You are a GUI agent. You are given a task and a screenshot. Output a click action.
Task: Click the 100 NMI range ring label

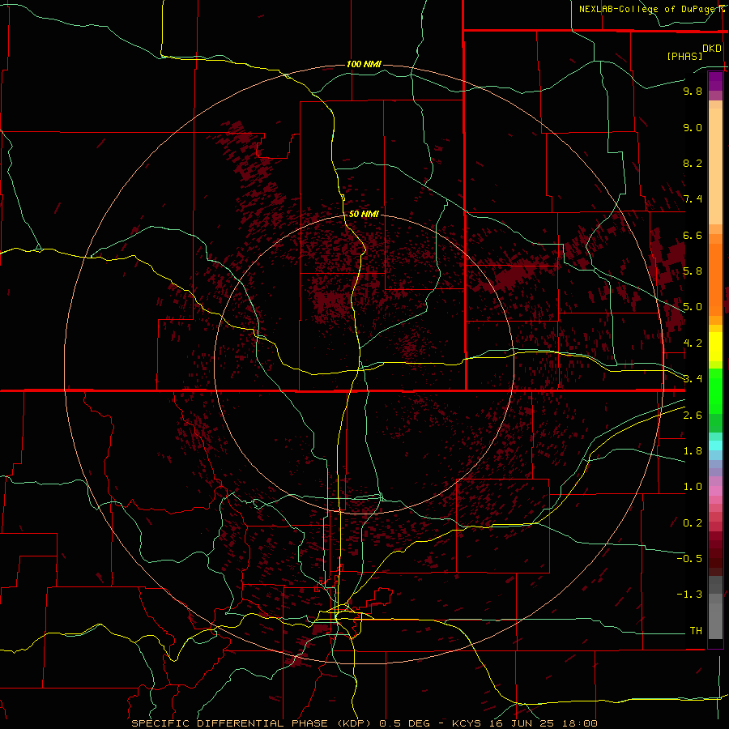[364, 64]
